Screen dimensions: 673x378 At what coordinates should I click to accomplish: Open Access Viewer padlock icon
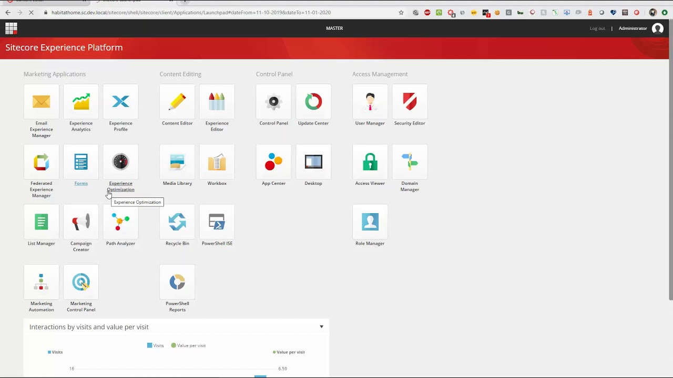[x=370, y=162]
